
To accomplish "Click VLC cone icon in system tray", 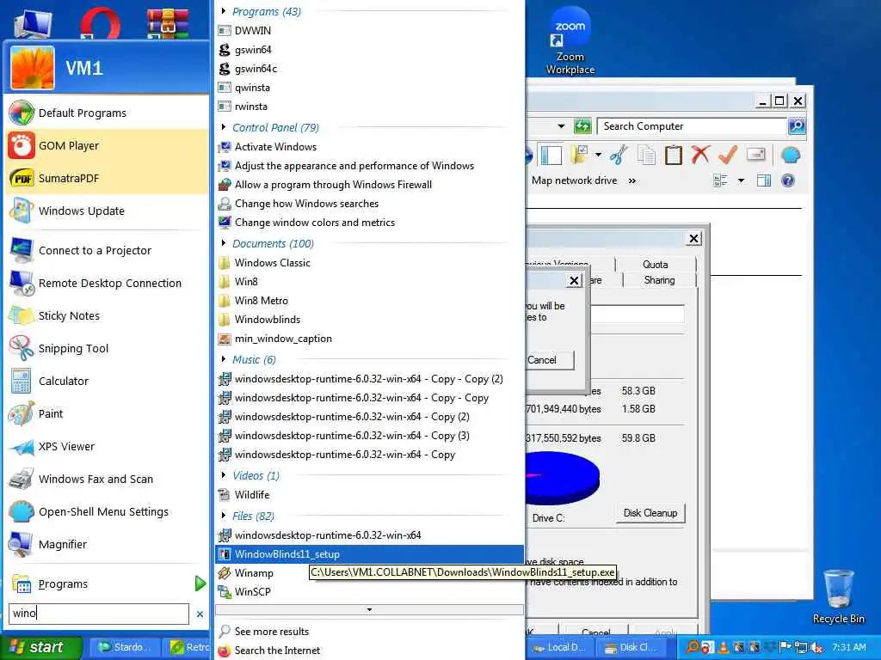I will pos(723,647).
